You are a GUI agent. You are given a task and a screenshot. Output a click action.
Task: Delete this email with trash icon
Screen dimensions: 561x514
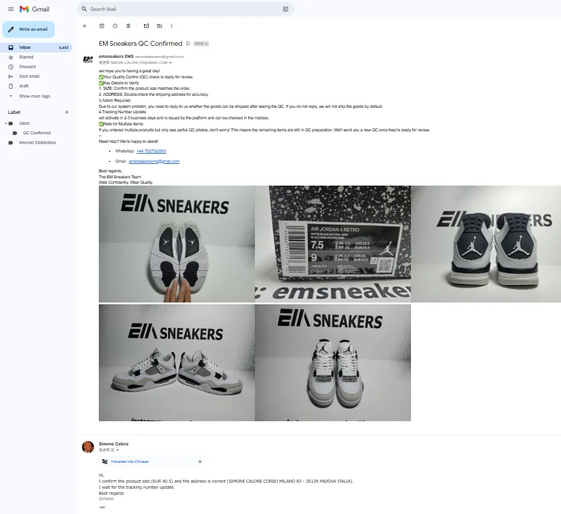pos(128,26)
